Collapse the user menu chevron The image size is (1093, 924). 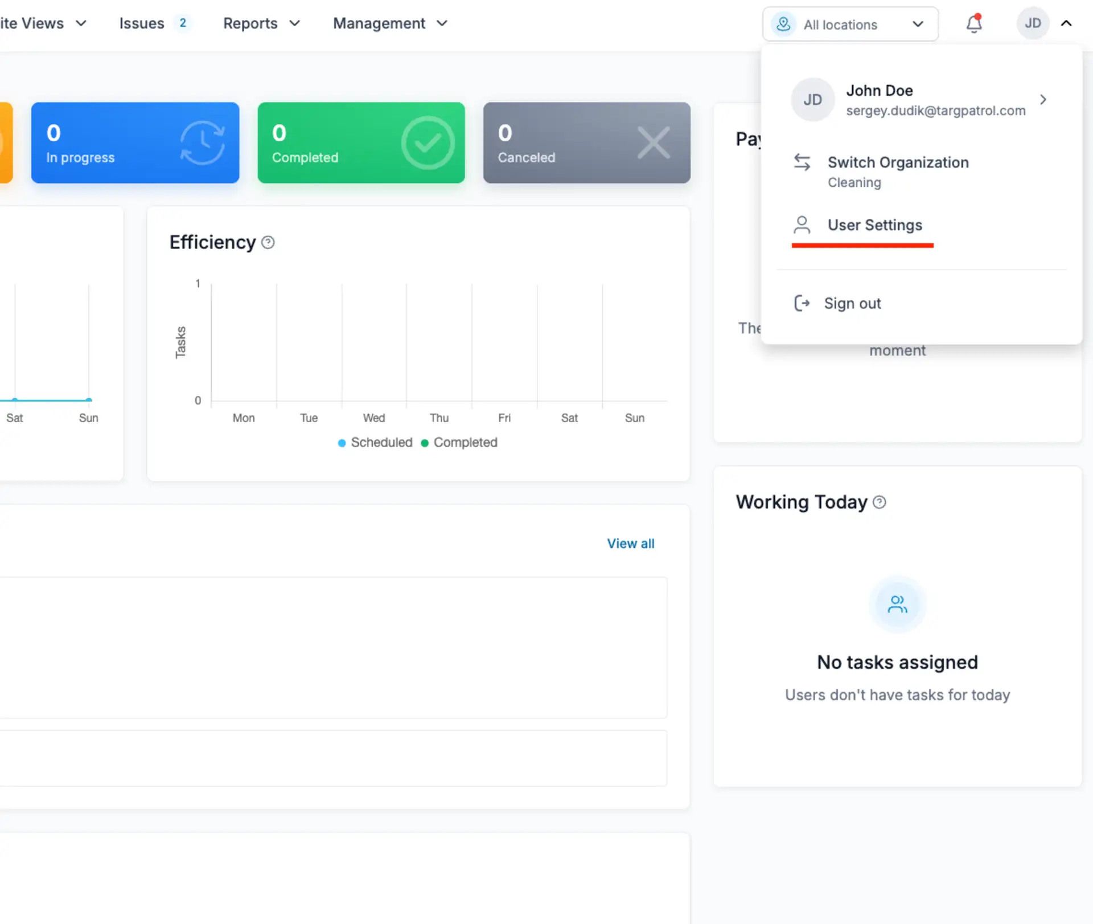1066,23
